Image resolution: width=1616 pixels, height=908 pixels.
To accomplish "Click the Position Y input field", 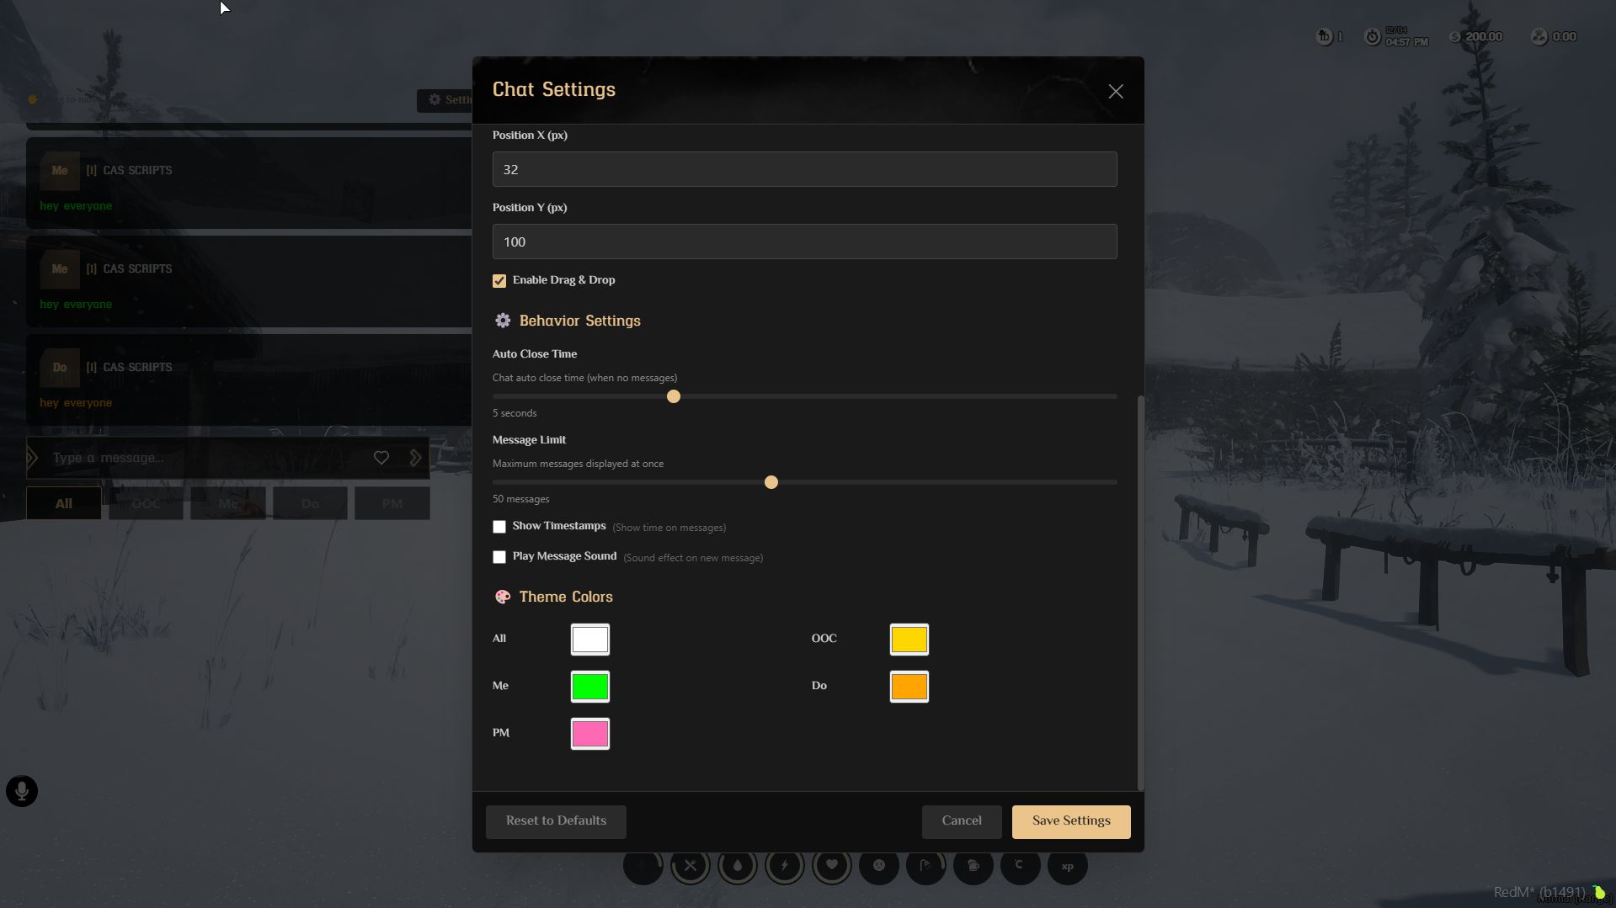I will pos(805,242).
